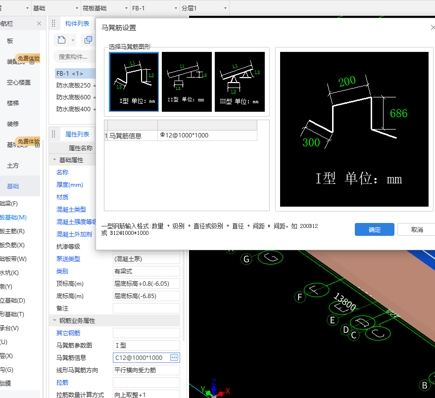Edit the 马凳筋信息 value cell in the dialog
This screenshot has width=435, height=398.
[x=207, y=135]
